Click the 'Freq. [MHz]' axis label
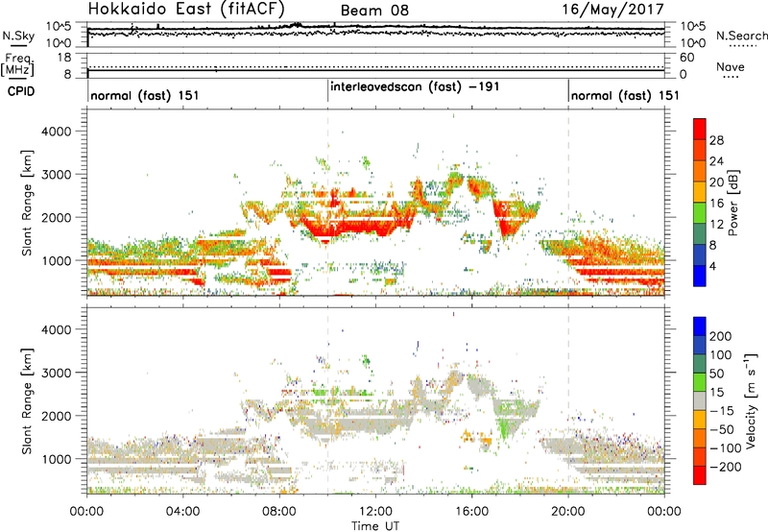The image size is (768, 532). 17,64
